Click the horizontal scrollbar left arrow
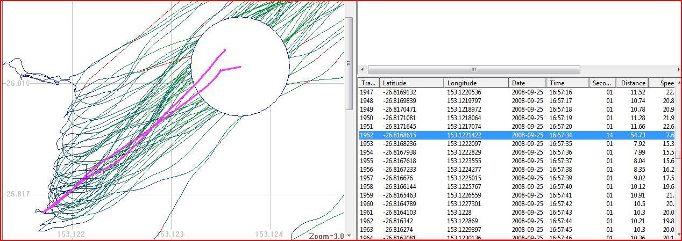The width and height of the screenshot is (682, 241). tap(363, 69)
